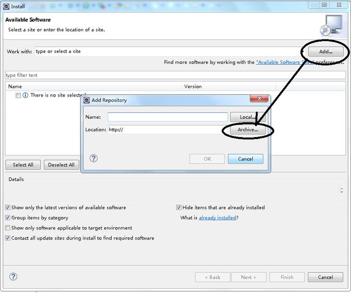Cancel the Install wizard
The image size is (351, 293).
326,277
